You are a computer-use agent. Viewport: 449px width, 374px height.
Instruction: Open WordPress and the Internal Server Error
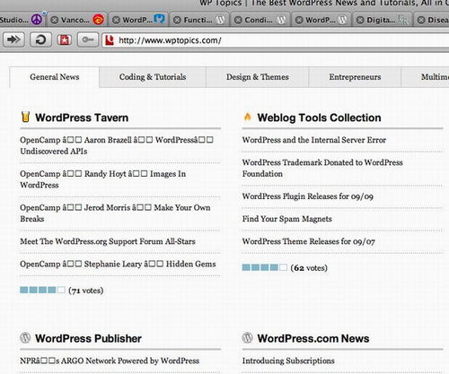[x=314, y=140]
